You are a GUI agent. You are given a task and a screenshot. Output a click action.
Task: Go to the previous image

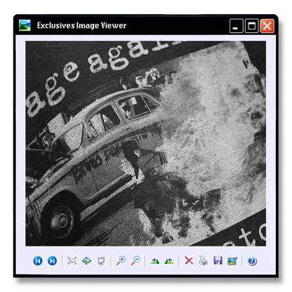pos(38,260)
